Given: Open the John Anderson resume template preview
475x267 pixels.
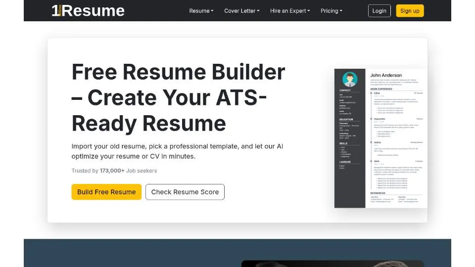Looking at the screenshot, I should (381, 138).
